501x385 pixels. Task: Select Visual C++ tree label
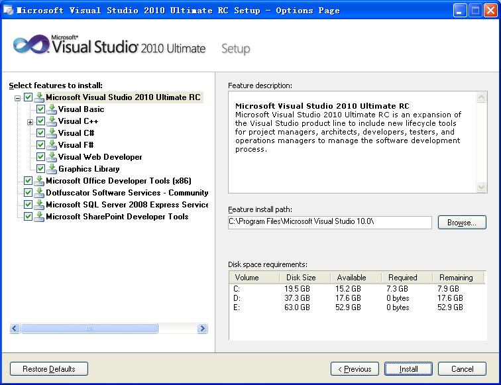[78, 121]
